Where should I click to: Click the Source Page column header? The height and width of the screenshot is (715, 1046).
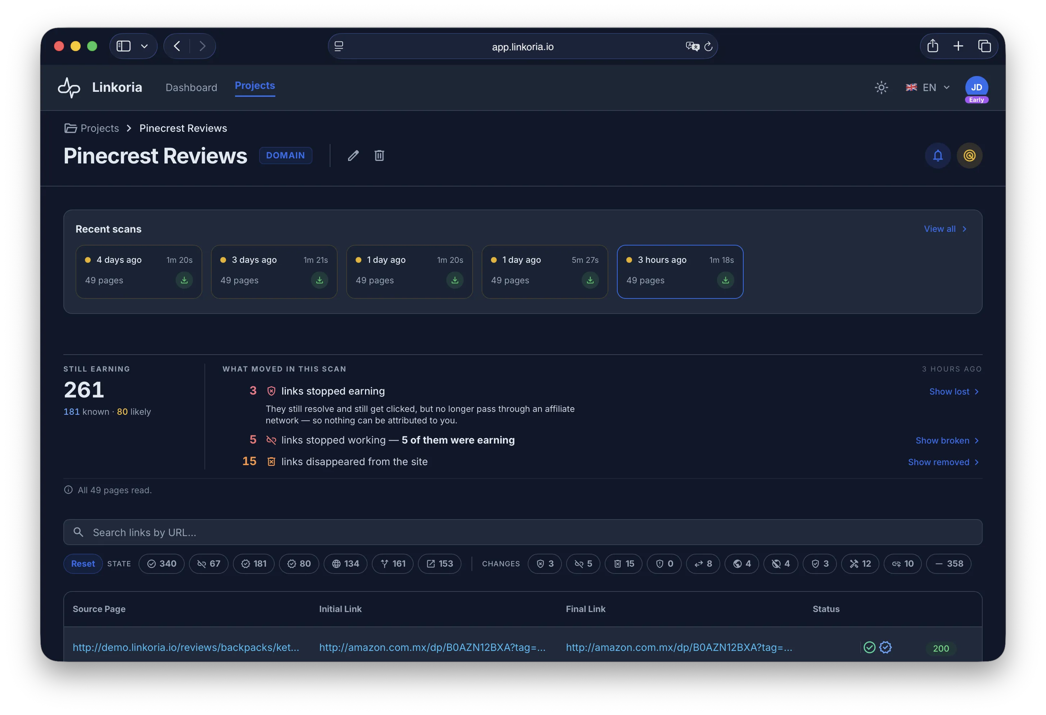[x=99, y=609]
